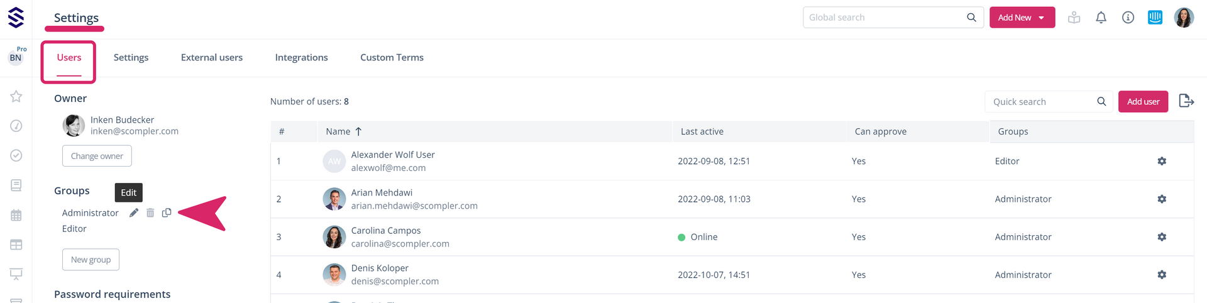Screen dimensions: 1207x303
Task: Click the Add user button
Action: point(1143,102)
